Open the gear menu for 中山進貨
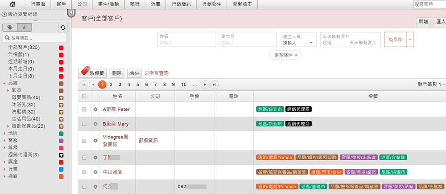The image size is (446, 194). click(x=95, y=172)
